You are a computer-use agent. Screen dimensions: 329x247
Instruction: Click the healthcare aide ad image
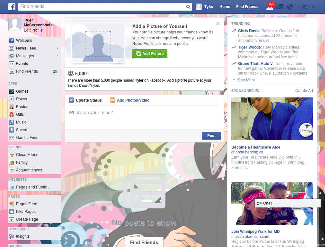(x=272, y=119)
